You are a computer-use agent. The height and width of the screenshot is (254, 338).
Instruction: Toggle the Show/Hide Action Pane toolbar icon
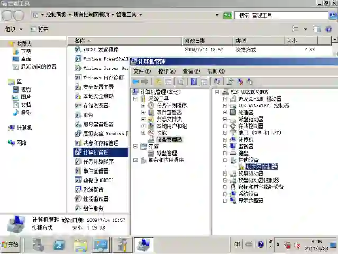click(204, 81)
